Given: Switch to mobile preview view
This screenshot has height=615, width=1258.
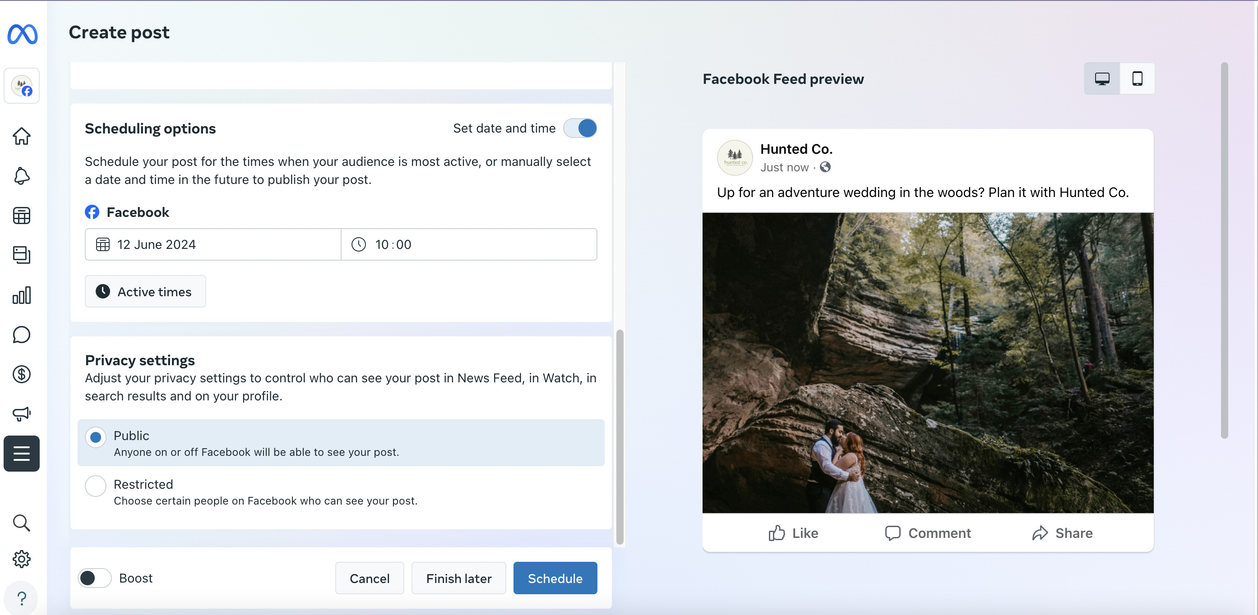Looking at the screenshot, I should pos(1137,78).
